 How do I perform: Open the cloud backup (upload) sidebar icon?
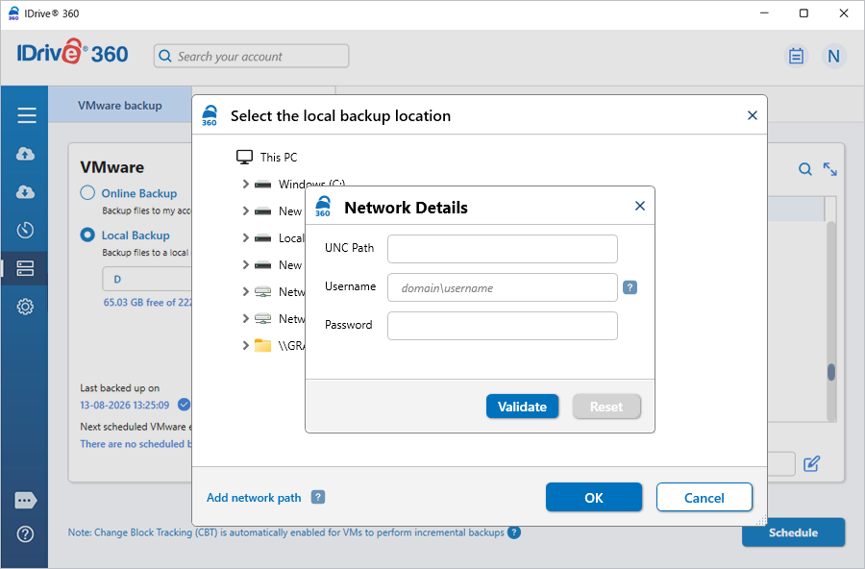[25, 154]
